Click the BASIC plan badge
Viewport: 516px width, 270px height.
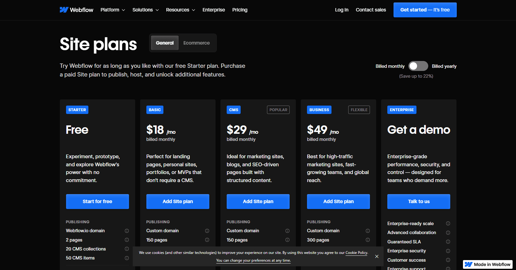155,110
